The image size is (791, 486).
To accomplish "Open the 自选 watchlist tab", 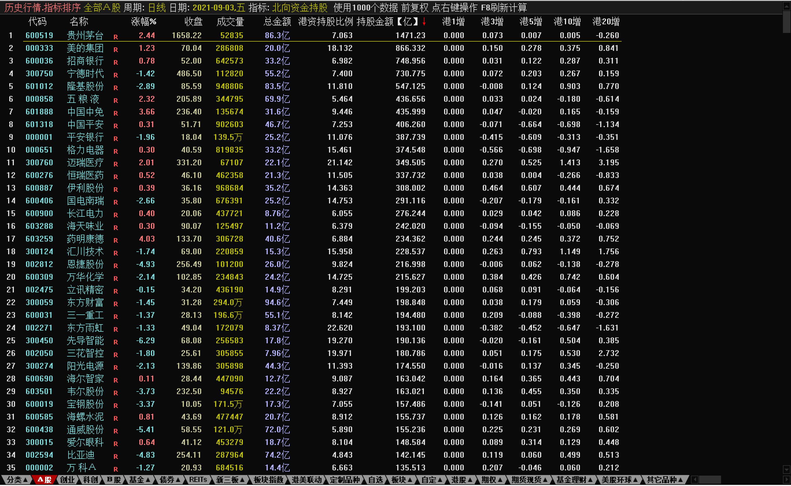I will click(376, 480).
